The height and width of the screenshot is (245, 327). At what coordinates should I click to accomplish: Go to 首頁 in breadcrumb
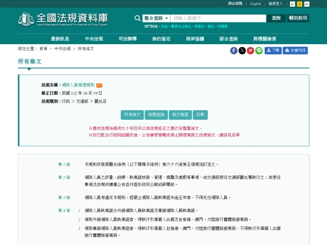(44, 49)
